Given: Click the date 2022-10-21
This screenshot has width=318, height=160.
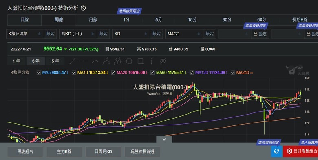Looking at the screenshot, I should coord(20,49).
